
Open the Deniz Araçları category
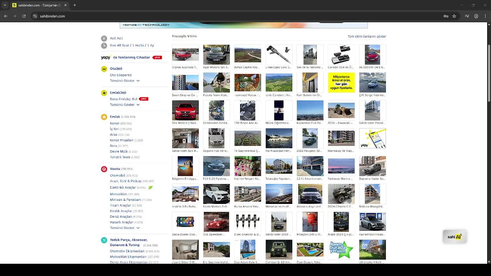pyautogui.click(x=121, y=217)
